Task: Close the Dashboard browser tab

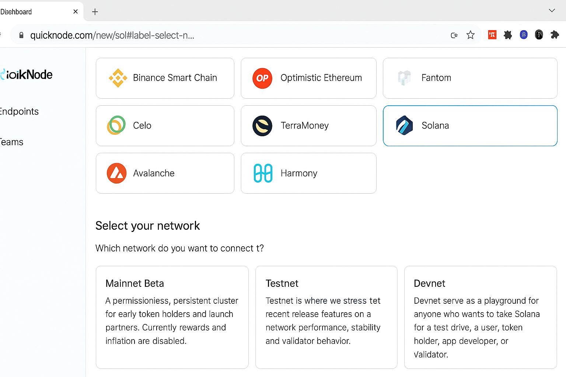Action: point(76,12)
